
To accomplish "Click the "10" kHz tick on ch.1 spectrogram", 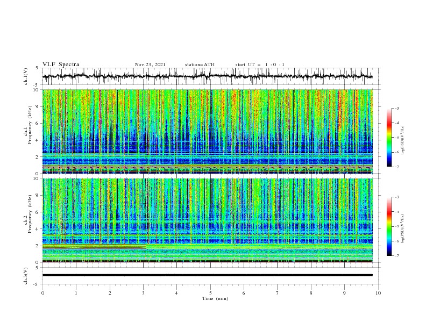I will tap(36, 90).
